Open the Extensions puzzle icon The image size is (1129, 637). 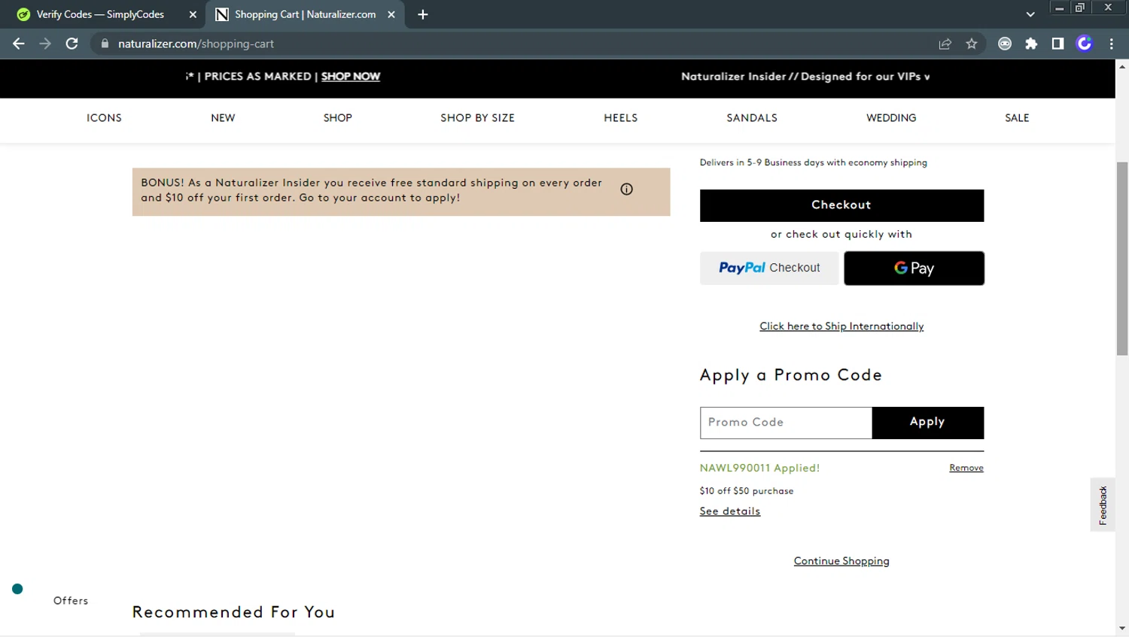1031,44
